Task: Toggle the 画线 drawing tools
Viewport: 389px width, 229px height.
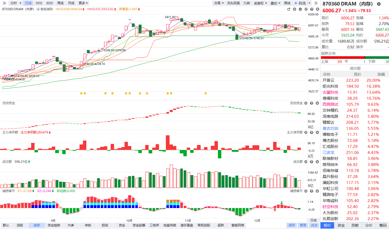Action: click(287, 3)
